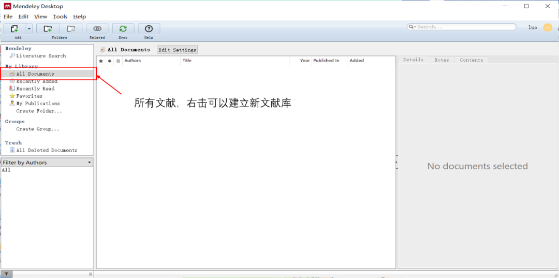Open Literature Search
This screenshot has height=278, width=559.
click(x=41, y=55)
